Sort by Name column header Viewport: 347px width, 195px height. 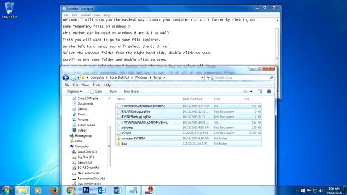120,99
